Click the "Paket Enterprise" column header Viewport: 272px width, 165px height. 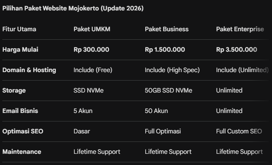(240, 29)
